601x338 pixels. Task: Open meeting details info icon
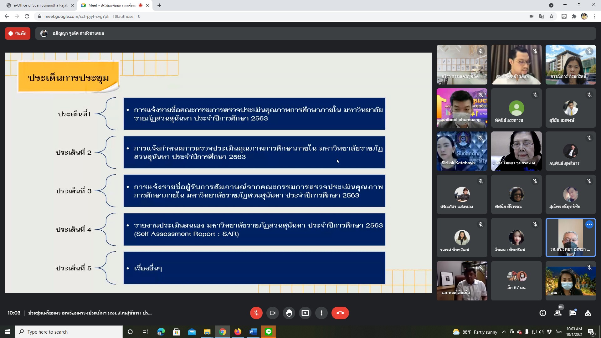coord(542,313)
